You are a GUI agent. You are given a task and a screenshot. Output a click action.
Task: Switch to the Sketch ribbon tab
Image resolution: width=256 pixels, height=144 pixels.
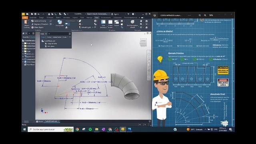(58, 18)
